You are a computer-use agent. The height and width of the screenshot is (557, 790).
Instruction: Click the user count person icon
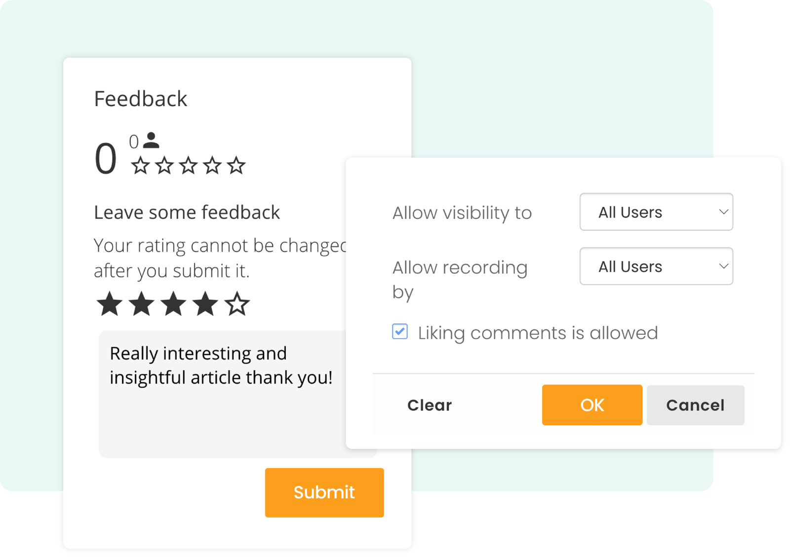151,141
